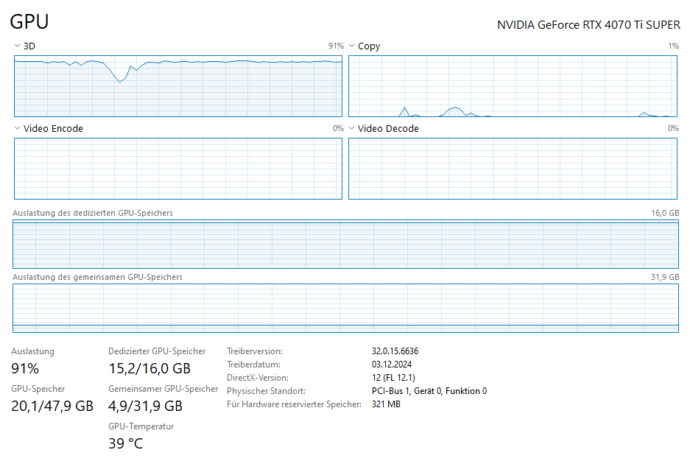The height and width of the screenshot is (475, 690).
Task: Click the Physischer Standort label
Action: [x=267, y=391]
